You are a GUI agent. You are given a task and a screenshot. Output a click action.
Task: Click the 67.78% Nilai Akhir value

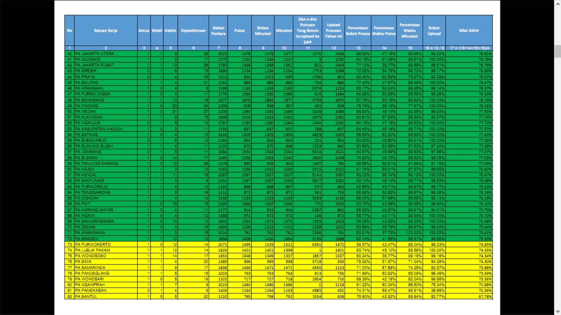tap(485, 296)
